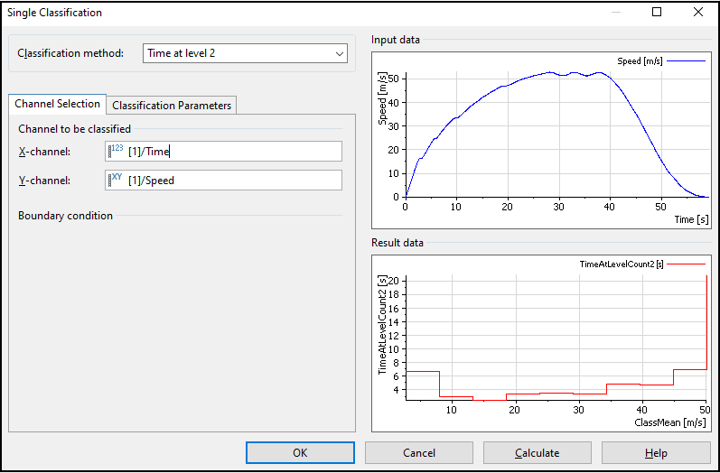
Task: Click the Time [s] axis label
Action: pos(691,218)
